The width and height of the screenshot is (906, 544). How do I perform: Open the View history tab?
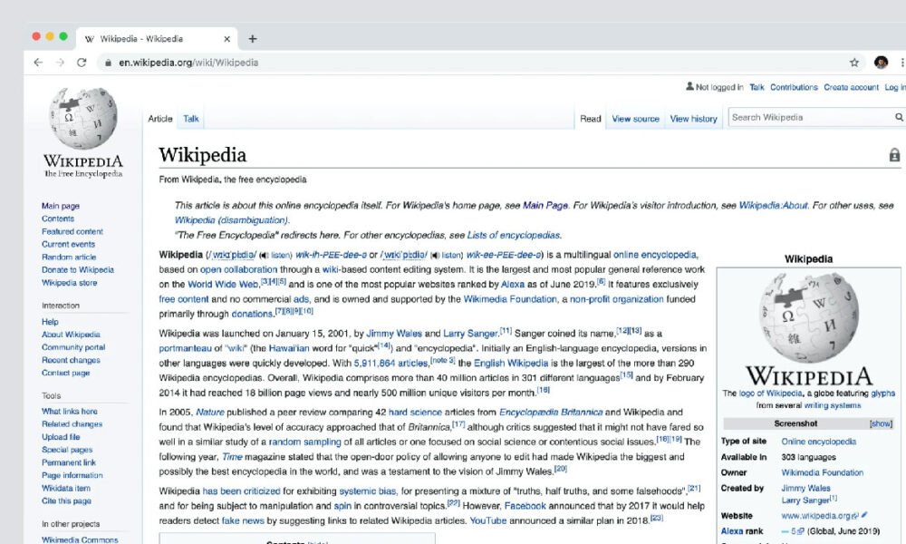point(693,119)
